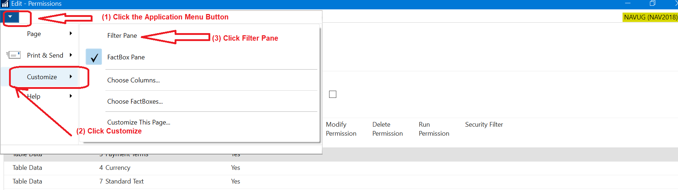Click the Yes value in Standard Text row
Image resolution: width=678 pixels, height=190 pixels.
235,181
